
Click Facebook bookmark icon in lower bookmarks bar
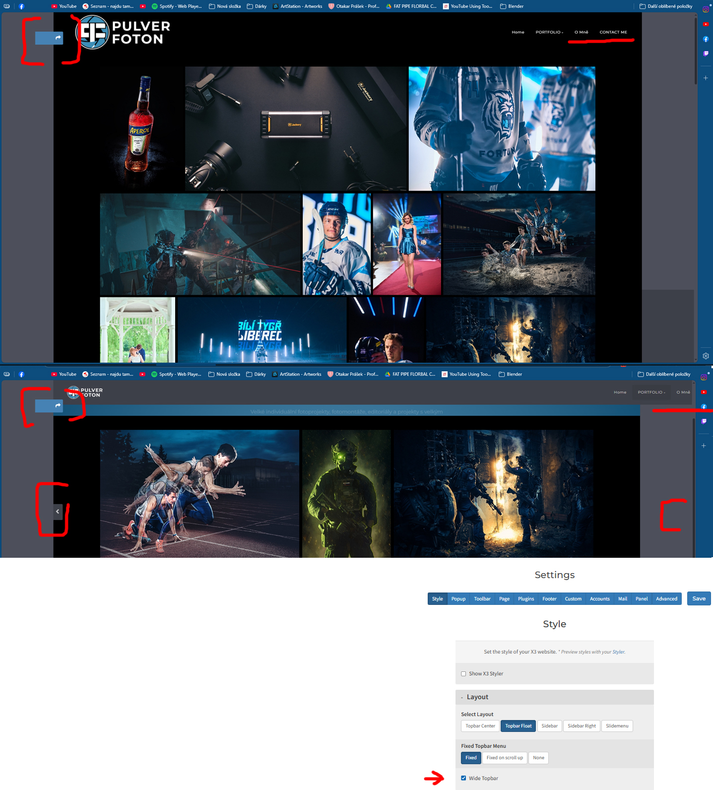pyautogui.click(x=21, y=374)
